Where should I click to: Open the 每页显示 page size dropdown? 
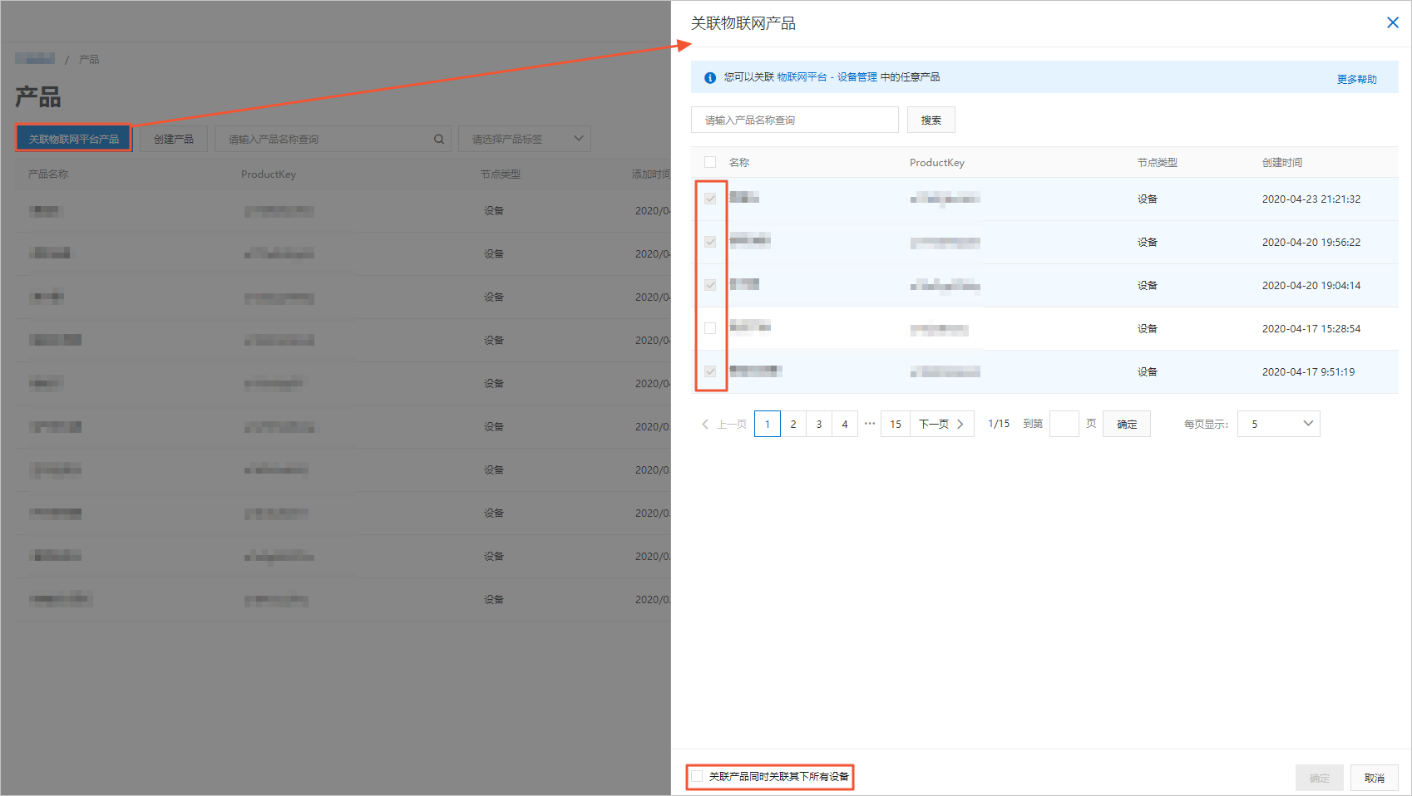(x=1278, y=424)
